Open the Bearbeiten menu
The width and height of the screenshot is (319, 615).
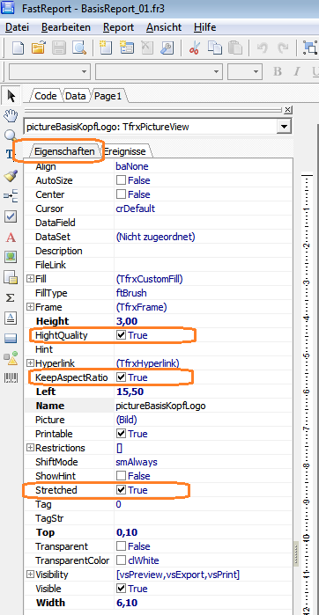[x=66, y=27]
